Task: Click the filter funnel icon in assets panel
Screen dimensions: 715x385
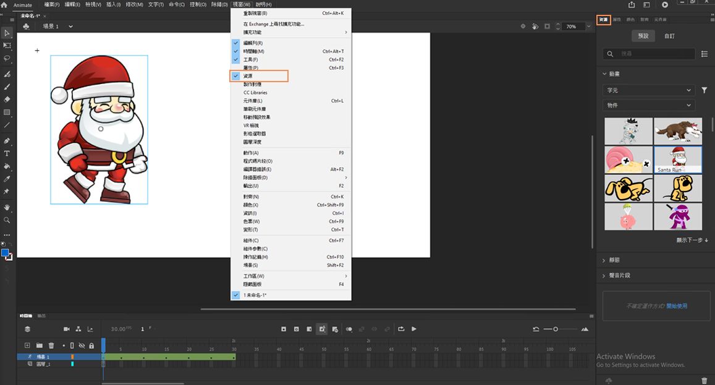Action: point(704,90)
